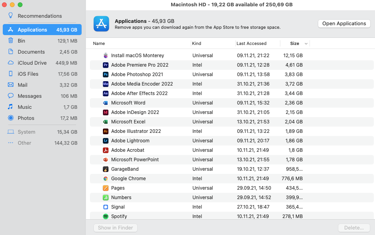Click Adobe InDesign's 2,15 GB size

(x=294, y=112)
